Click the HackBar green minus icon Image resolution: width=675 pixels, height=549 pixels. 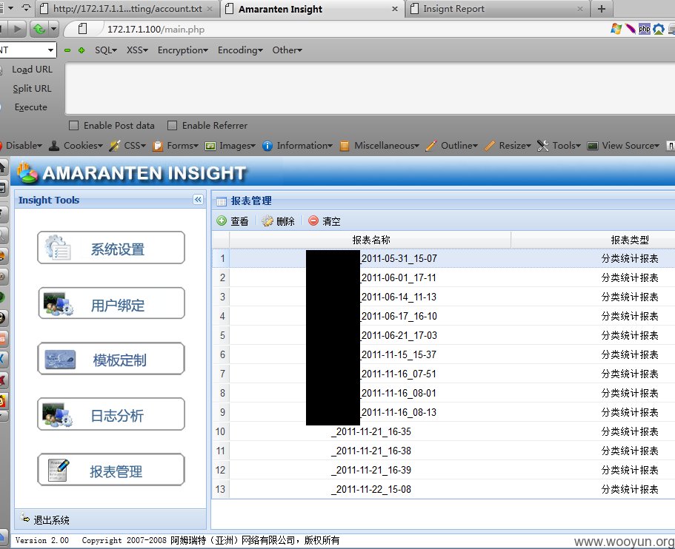click(x=67, y=50)
